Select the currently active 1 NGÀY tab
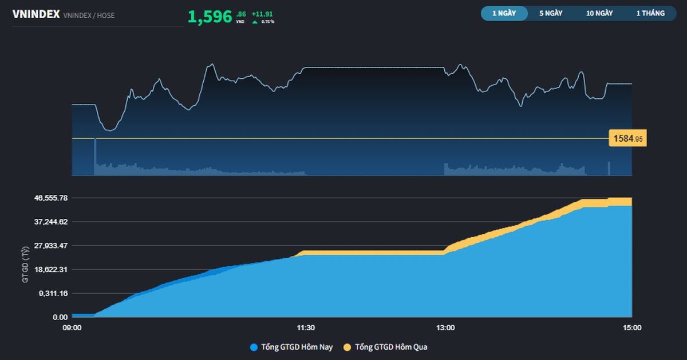 click(504, 13)
